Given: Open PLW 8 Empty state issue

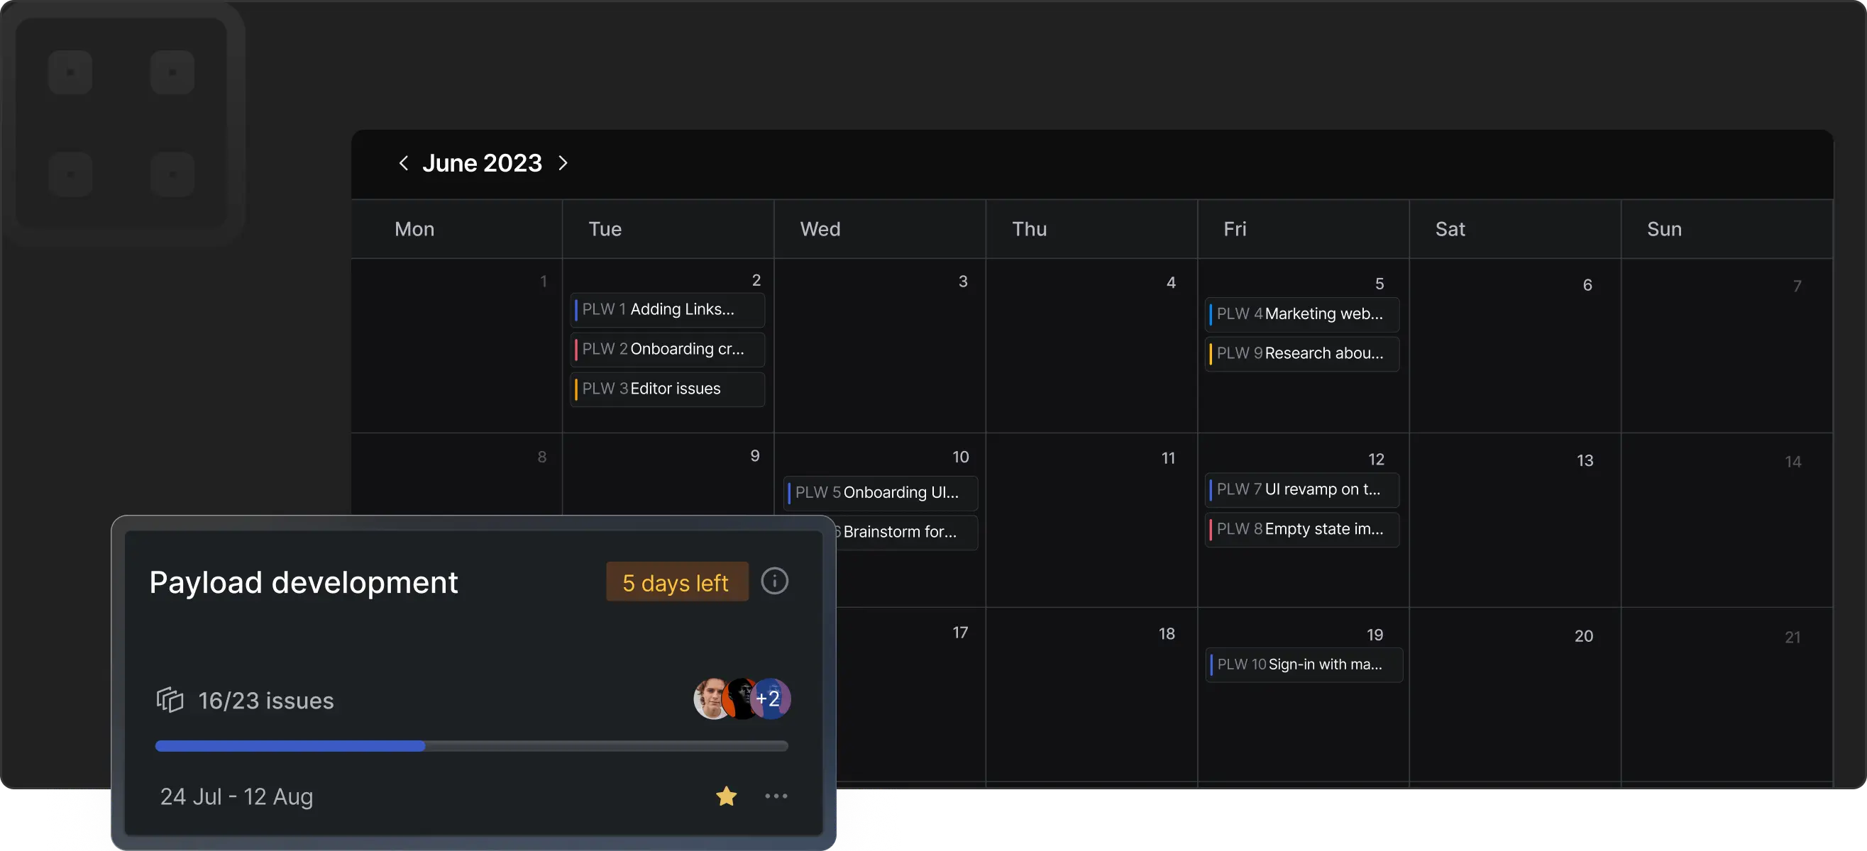Looking at the screenshot, I should (1301, 530).
